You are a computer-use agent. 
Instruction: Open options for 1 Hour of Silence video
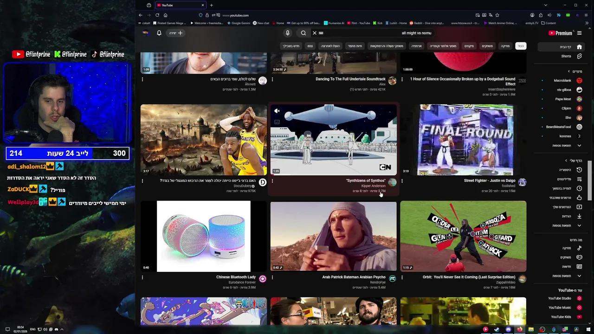(402, 79)
